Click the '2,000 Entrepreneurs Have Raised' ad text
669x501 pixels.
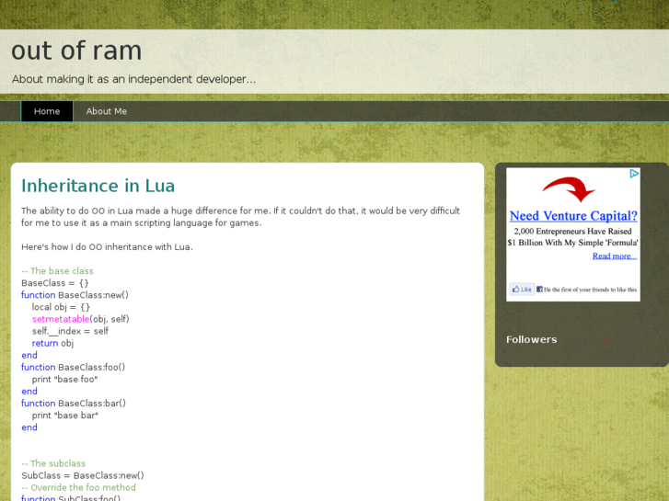pos(572,231)
